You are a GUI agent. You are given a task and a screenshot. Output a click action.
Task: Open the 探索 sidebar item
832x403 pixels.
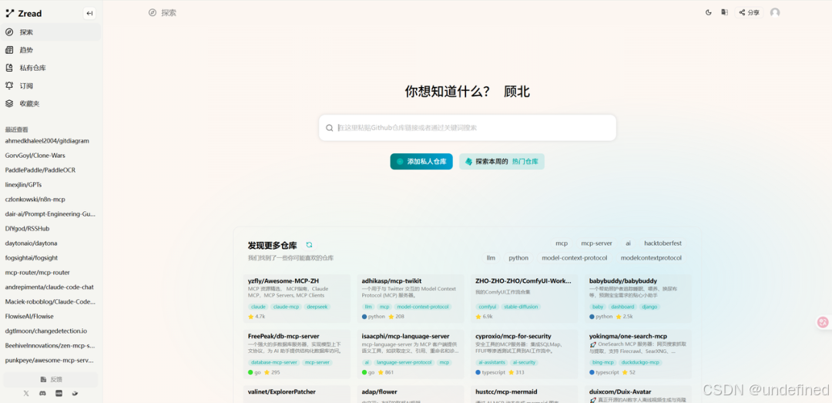[x=50, y=32]
